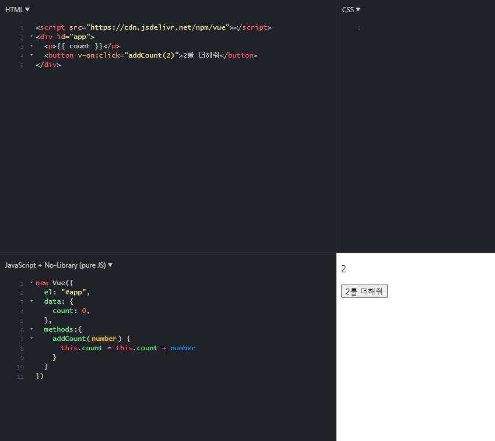The image size is (495, 441).
Task: Click the count value '2' in the result
Action: 343,269
